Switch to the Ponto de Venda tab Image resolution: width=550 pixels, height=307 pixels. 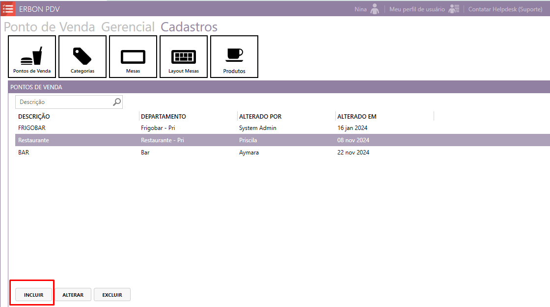coord(50,27)
